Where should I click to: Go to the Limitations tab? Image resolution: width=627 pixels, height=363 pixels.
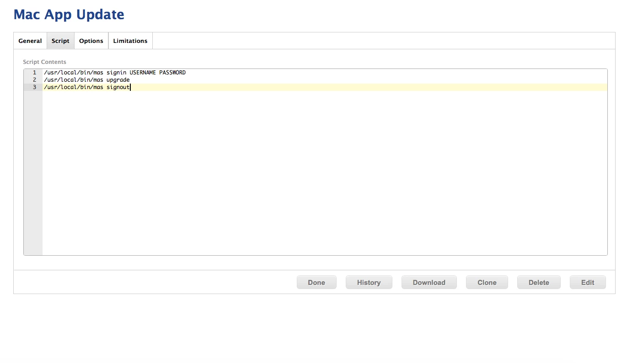tap(130, 41)
